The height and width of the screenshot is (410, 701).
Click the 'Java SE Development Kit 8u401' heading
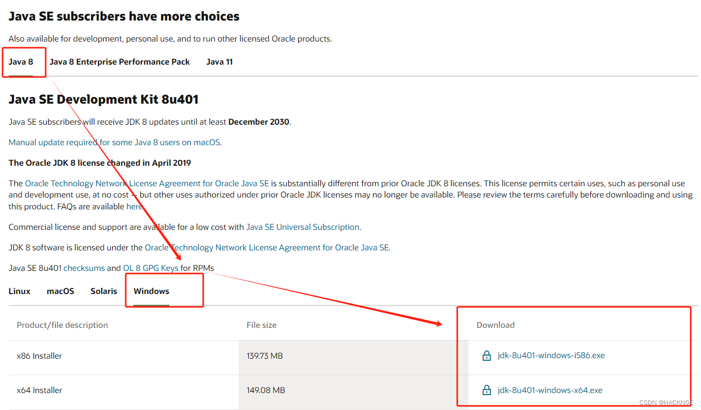coord(104,99)
